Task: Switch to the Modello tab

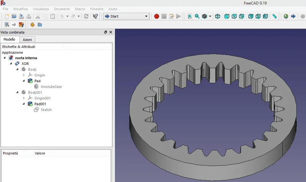Action: [9, 39]
